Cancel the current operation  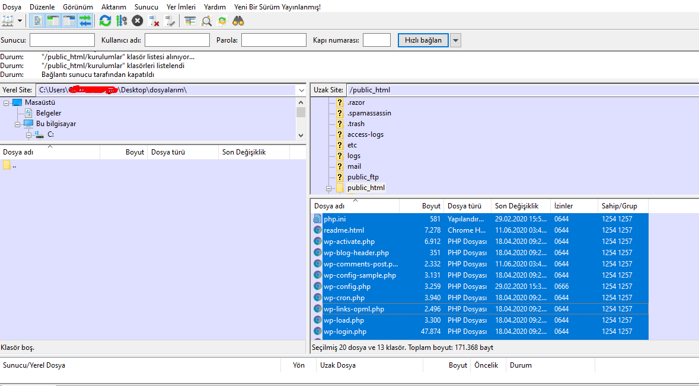tap(138, 21)
